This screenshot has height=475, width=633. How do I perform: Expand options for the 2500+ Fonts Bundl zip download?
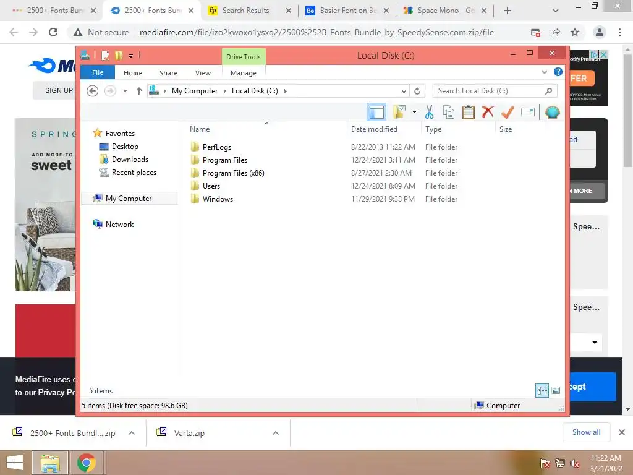tap(132, 433)
